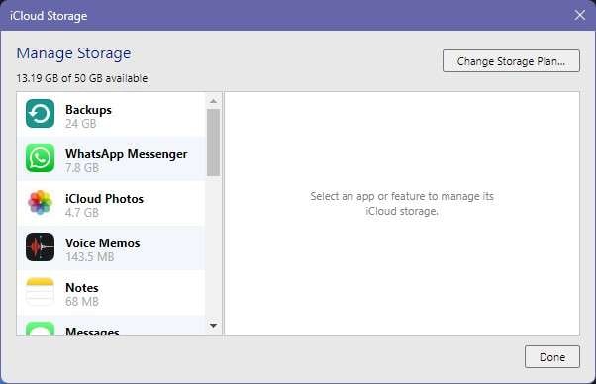Close the iCloud Storage window
The width and height of the screenshot is (596, 384).
[x=579, y=15]
